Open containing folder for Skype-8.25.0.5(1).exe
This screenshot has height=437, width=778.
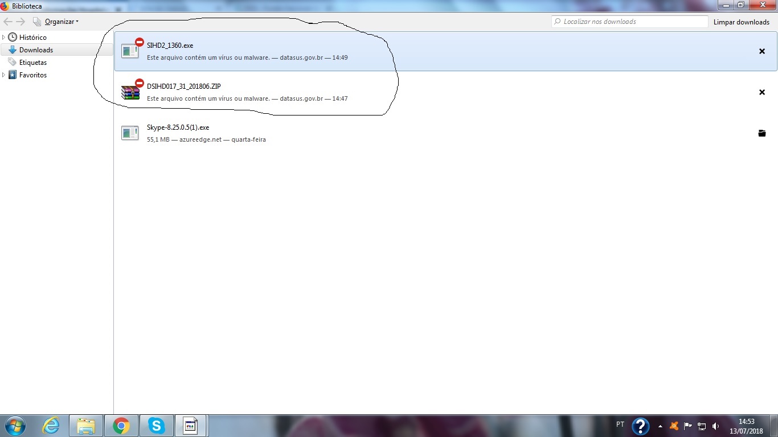click(761, 133)
